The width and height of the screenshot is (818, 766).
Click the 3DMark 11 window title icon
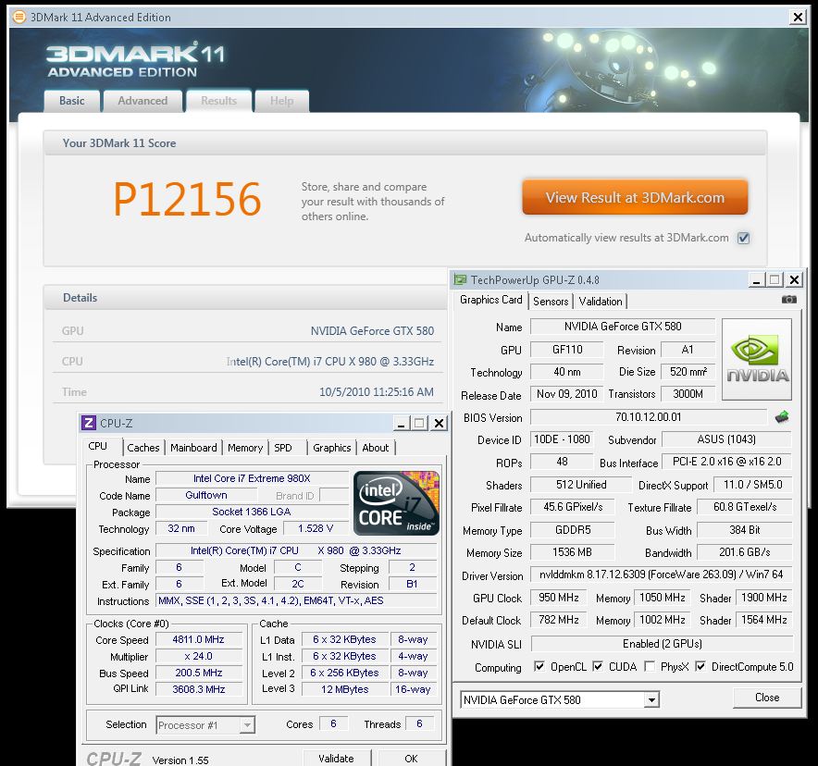[x=19, y=17]
